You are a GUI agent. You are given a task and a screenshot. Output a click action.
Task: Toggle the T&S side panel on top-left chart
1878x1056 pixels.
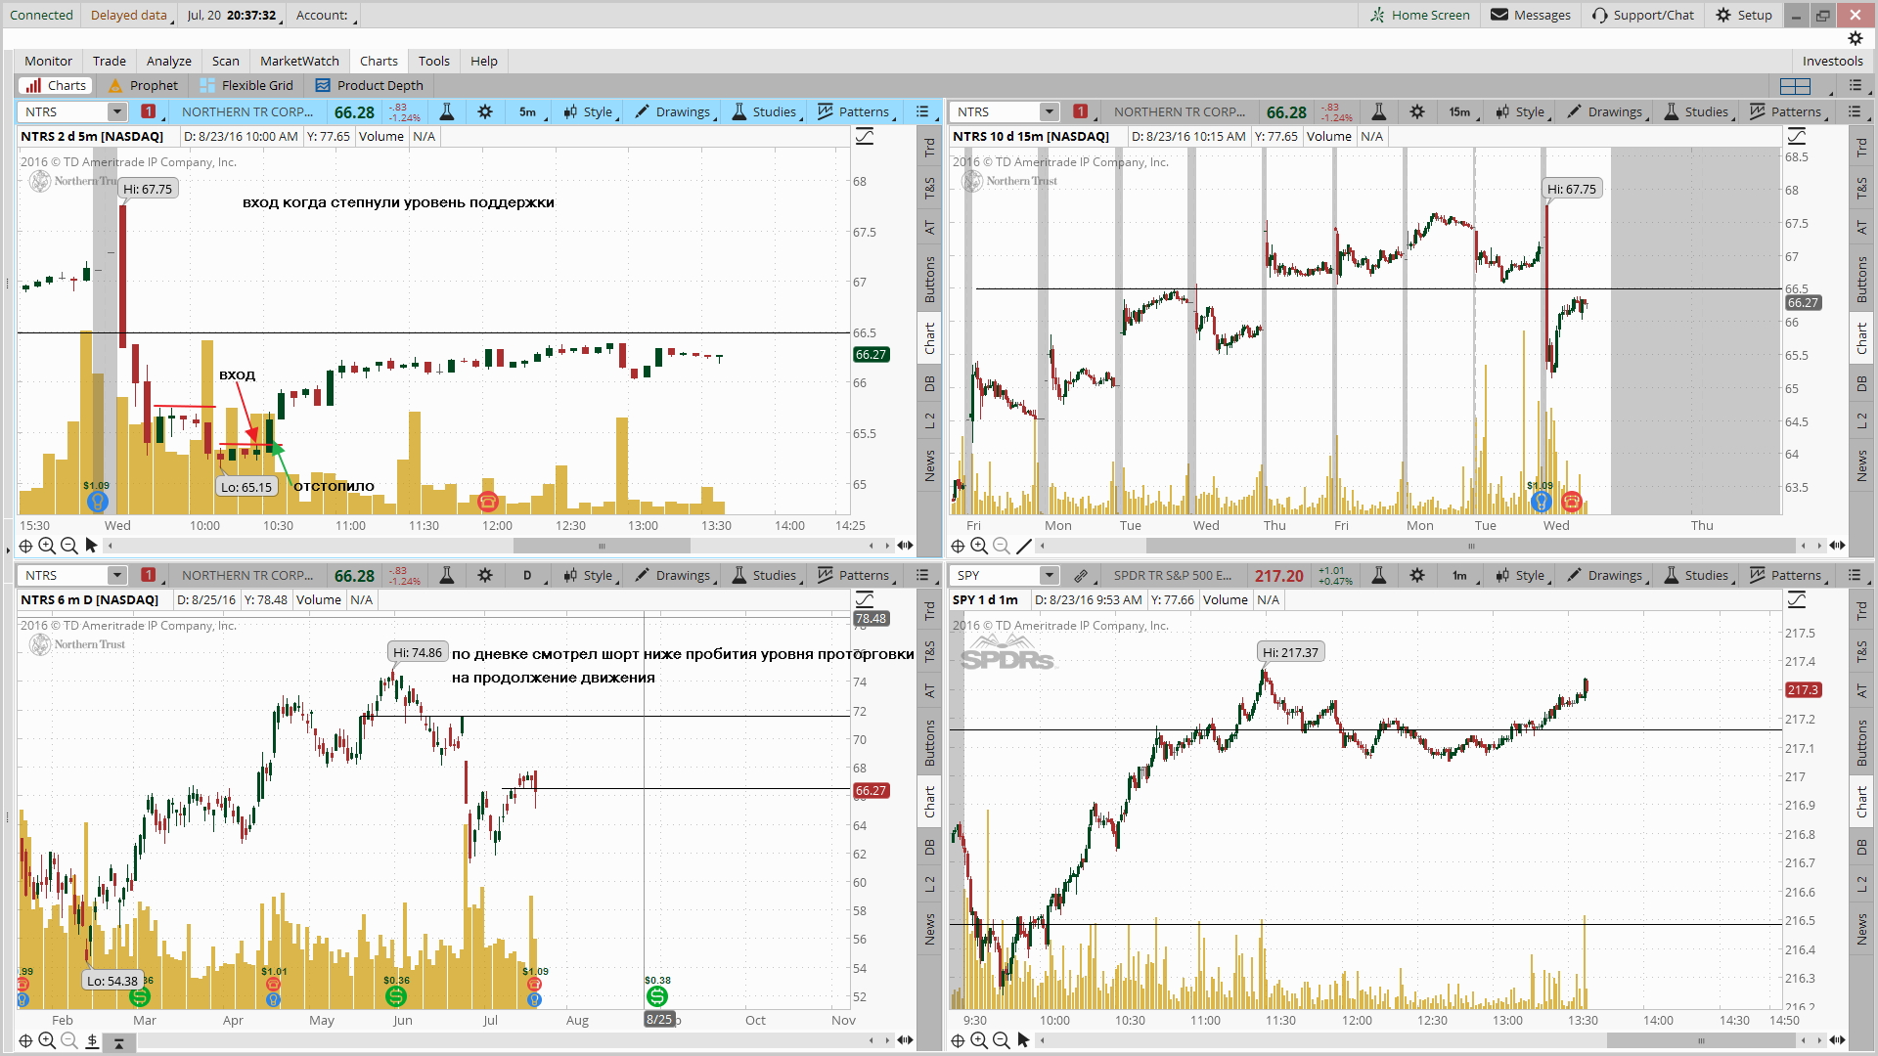pyautogui.click(x=929, y=189)
